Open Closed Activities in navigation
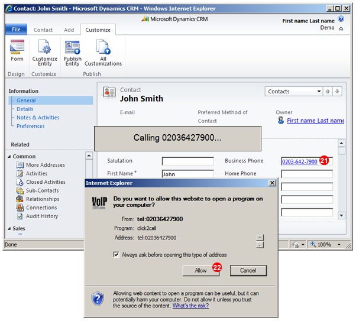356x321 pixels. 45,182
